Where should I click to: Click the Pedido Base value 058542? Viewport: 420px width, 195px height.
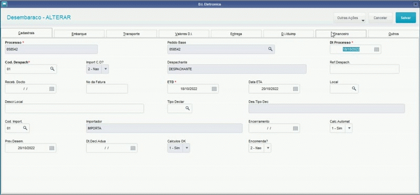[175, 49]
